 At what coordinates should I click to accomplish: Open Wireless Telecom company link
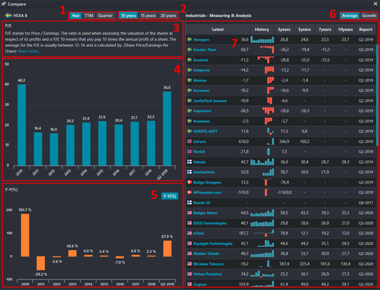point(208,264)
